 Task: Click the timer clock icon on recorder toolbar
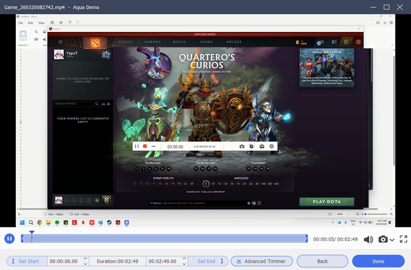tap(251, 146)
